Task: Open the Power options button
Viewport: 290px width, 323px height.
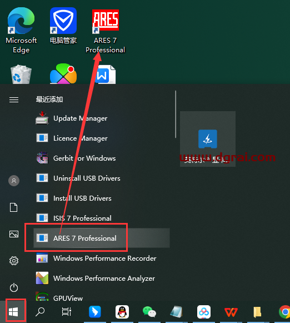Action: 14,287
